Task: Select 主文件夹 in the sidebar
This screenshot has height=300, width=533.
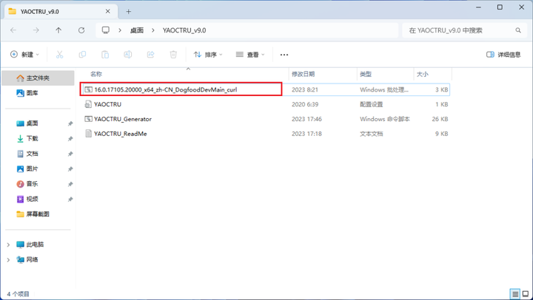Action: click(38, 78)
